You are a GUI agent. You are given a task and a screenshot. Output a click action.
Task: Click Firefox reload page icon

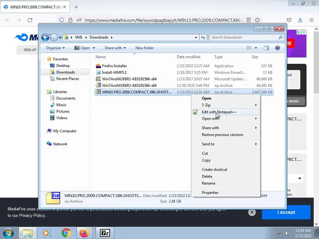pos(30,20)
